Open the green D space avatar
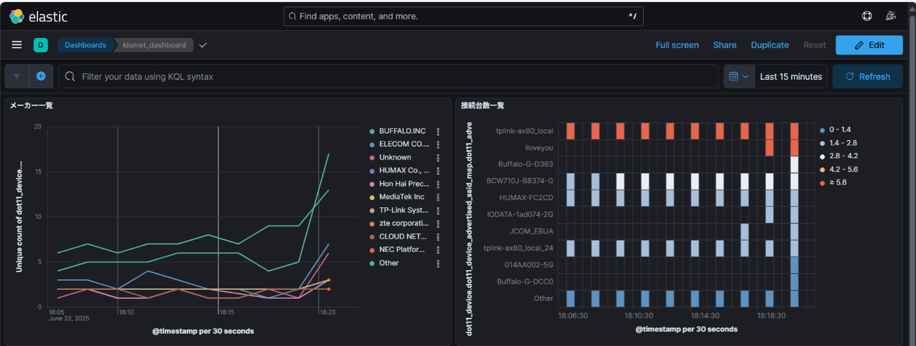 [41, 45]
